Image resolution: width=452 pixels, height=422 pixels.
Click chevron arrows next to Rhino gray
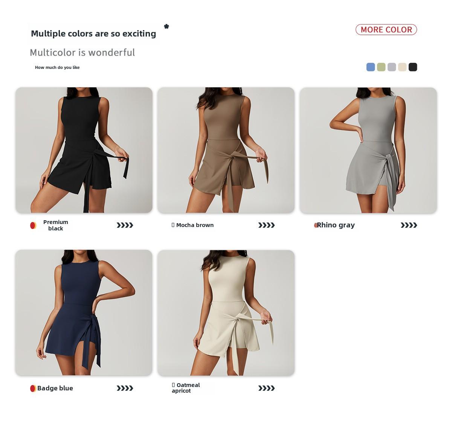[x=409, y=225]
